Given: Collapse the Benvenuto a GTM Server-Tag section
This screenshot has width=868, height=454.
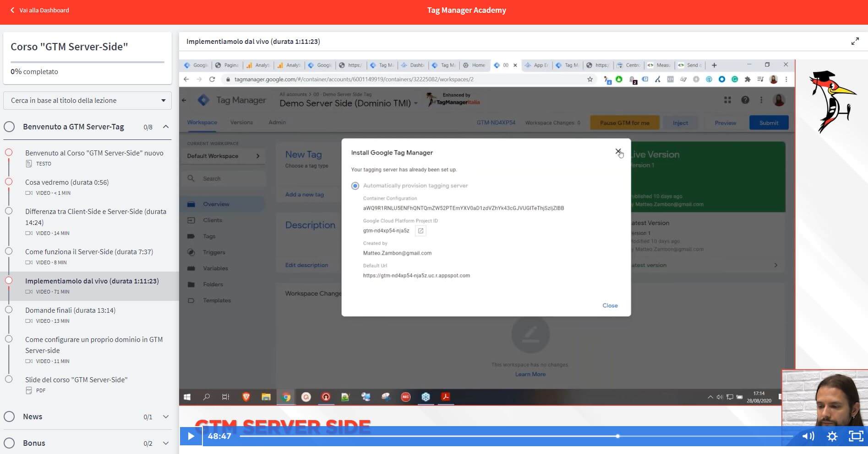Looking at the screenshot, I should pos(166,127).
